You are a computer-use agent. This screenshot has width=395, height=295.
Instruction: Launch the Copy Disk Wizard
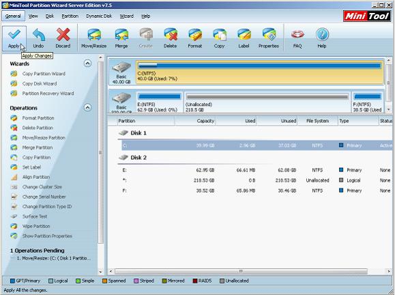click(40, 83)
